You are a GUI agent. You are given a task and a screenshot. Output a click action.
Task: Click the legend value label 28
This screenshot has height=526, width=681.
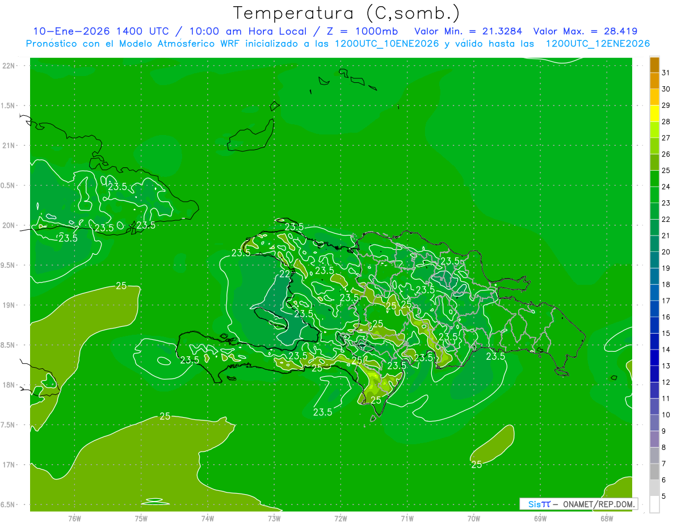(x=666, y=121)
